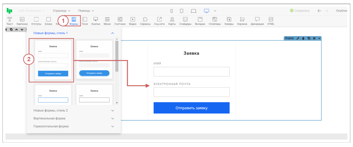Open the Счетчики counters widget
This screenshot has width=353, height=147.
[120, 19]
